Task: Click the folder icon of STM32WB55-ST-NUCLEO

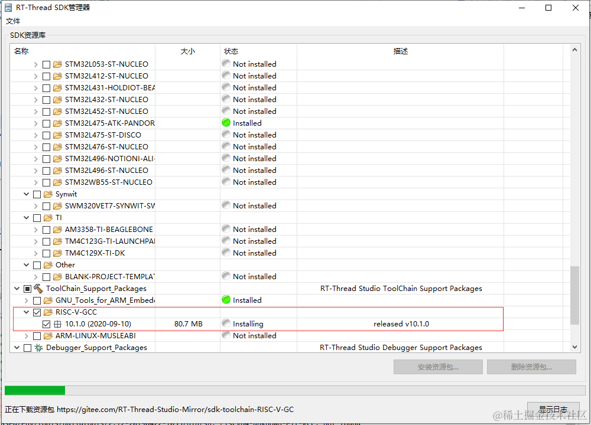Action: [x=57, y=182]
